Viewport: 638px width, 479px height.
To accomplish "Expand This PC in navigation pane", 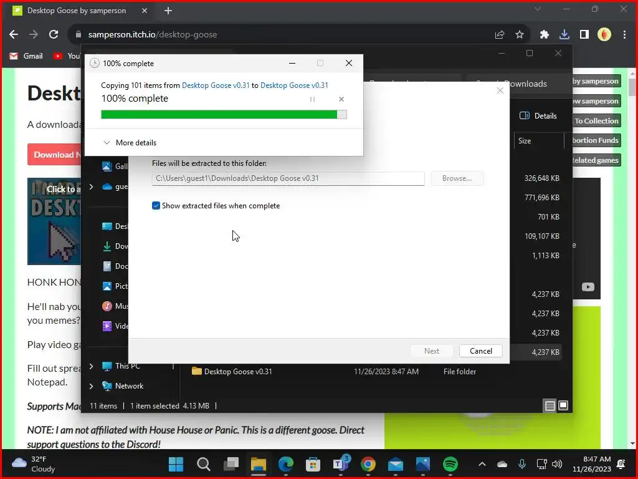I will (91, 366).
